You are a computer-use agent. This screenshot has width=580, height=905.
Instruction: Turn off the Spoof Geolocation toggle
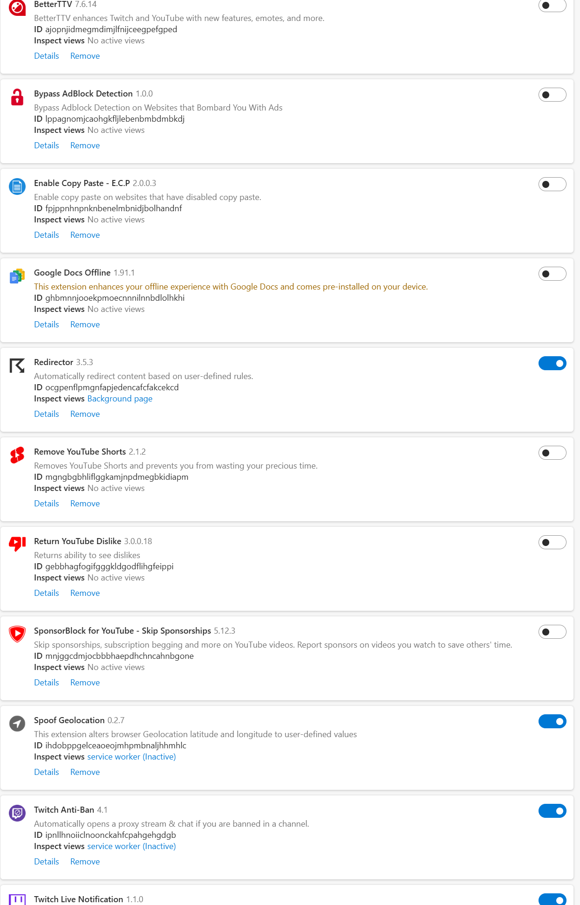[x=552, y=721]
